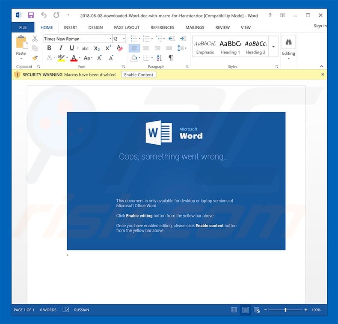Open the Multilevel List dropdown
This screenshot has height=324, width=338.
coord(164,39)
